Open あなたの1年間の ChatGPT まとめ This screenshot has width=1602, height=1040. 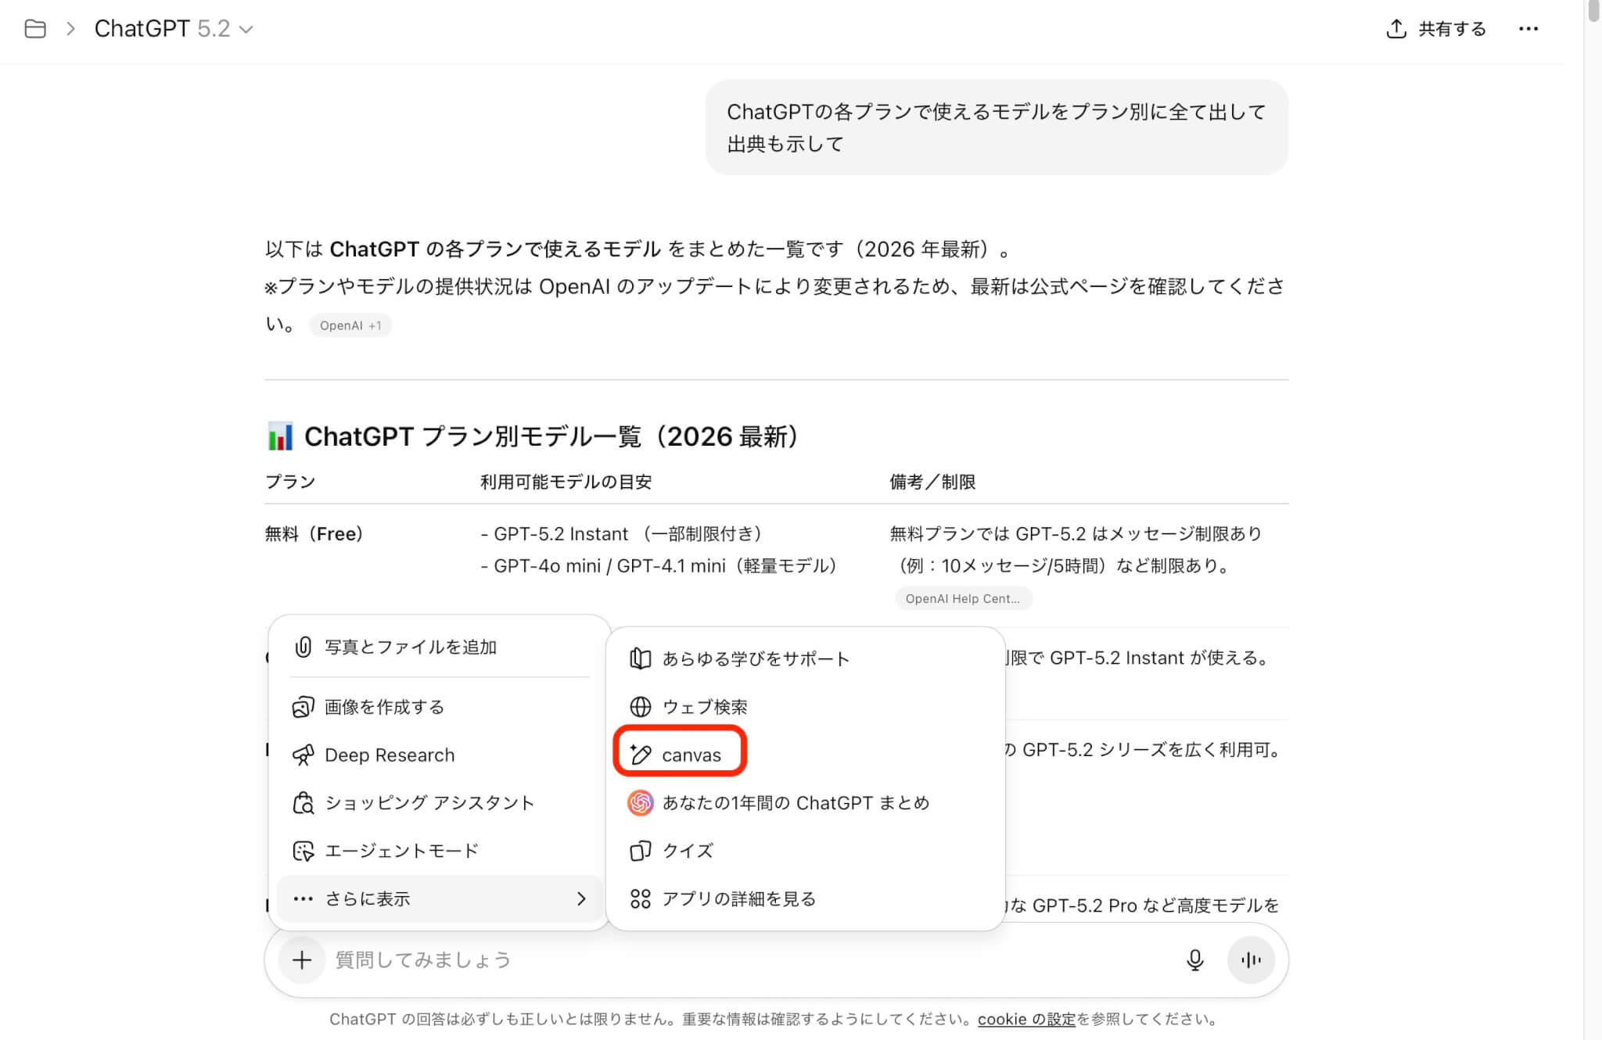point(795,803)
